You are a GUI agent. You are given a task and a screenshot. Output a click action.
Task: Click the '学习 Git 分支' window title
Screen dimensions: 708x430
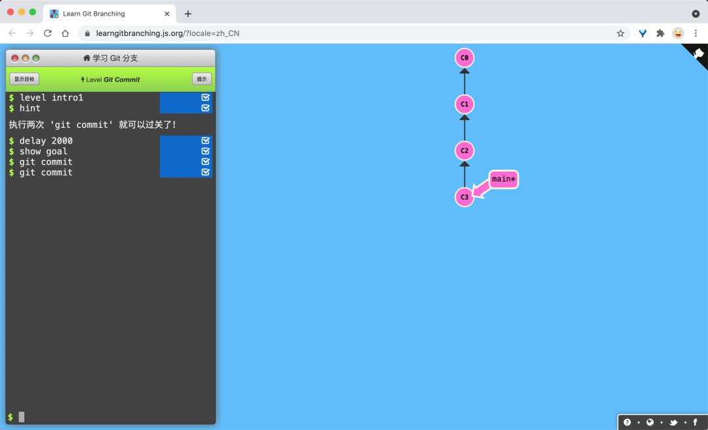click(115, 58)
